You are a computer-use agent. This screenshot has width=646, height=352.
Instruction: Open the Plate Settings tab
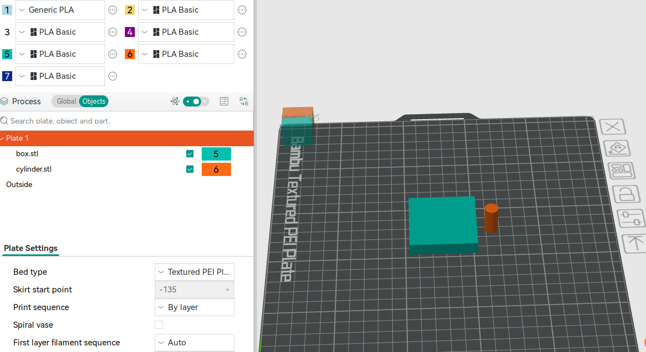(x=30, y=248)
